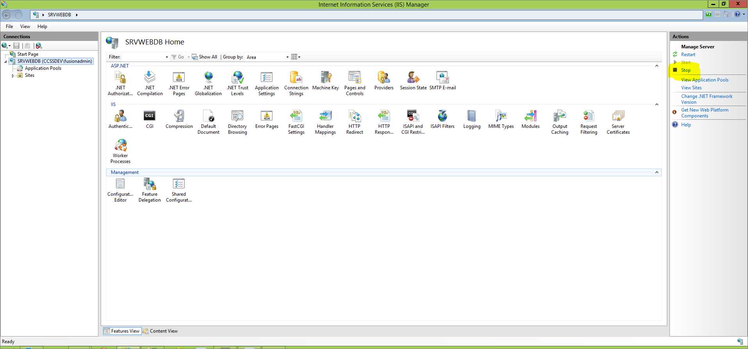748x349 pixels.
Task: Open Directory Browsing feature
Action: [237, 122]
